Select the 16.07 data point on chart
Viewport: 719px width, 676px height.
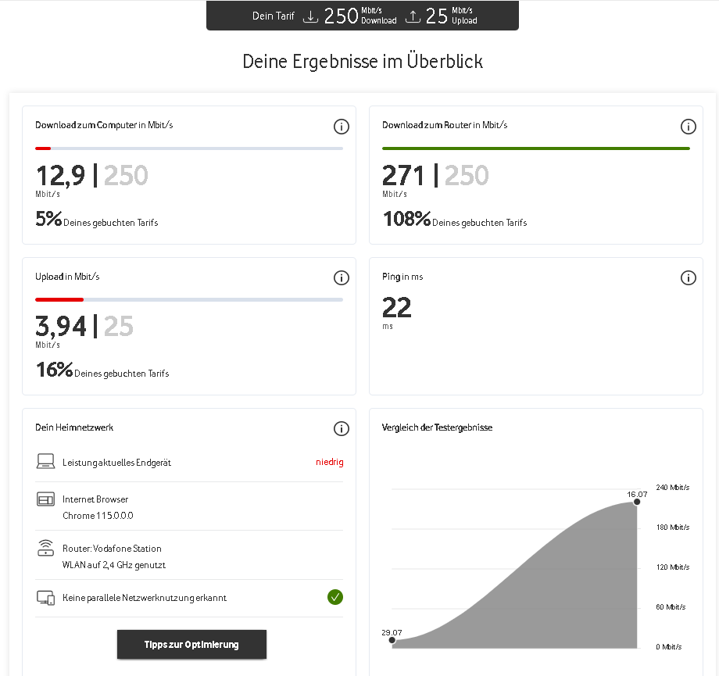(x=637, y=502)
